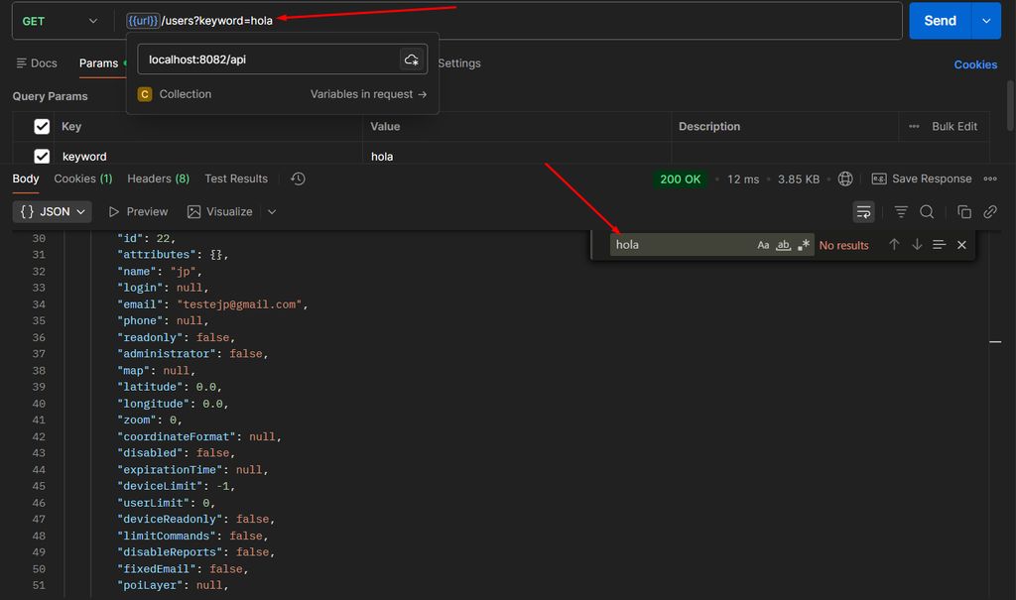Open Variables in request link
Image resolution: width=1016 pixels, height=600 pixels.
pos(368,94)
